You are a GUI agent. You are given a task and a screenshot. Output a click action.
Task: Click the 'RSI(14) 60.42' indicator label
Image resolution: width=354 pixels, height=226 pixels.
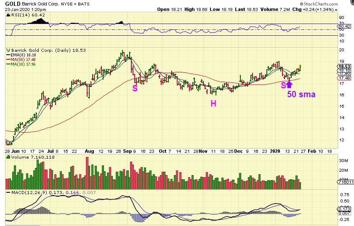[x=28, y=15]
